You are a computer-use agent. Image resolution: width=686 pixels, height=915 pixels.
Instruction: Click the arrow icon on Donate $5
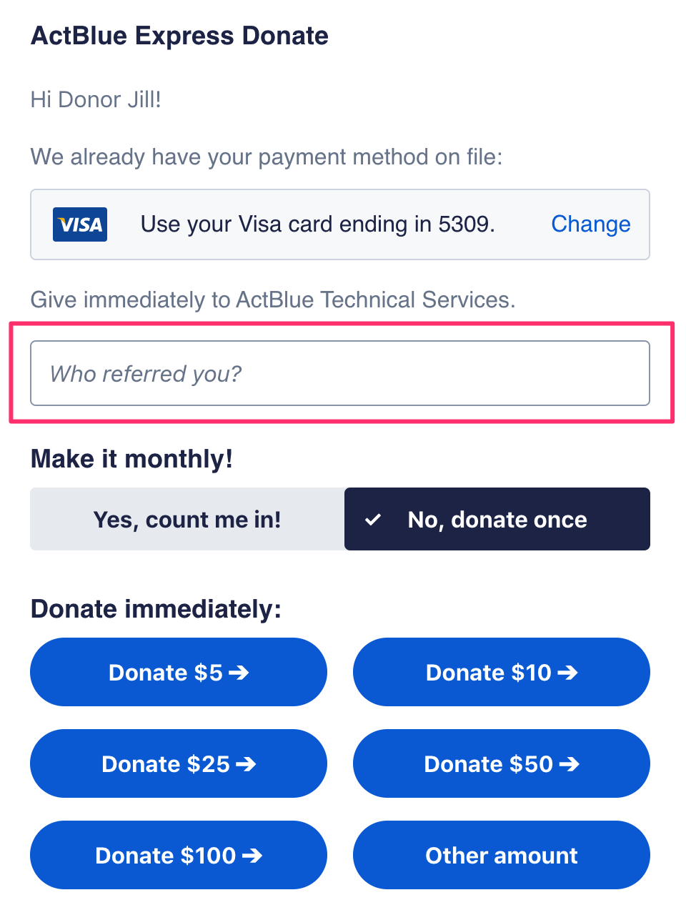pyautogui.click(x=239, y=673)
